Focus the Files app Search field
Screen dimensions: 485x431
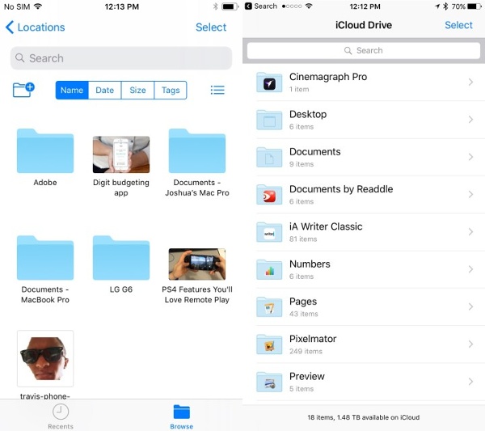(x=121, y=58)
